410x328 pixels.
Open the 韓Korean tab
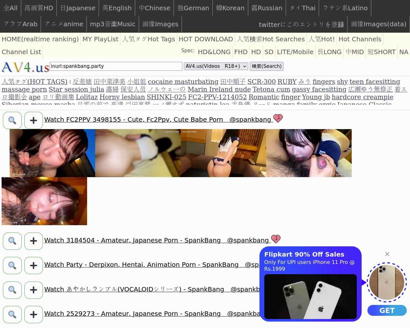tap(230, 8)
